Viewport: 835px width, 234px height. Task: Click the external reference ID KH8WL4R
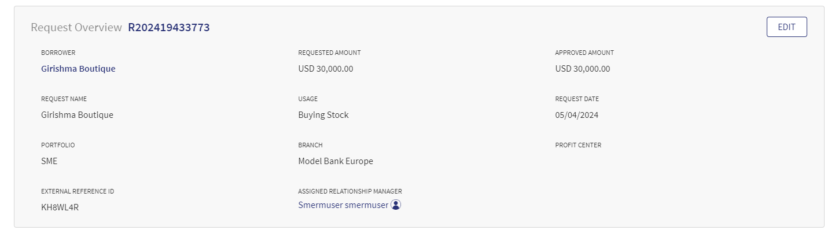tap(60, 207)
